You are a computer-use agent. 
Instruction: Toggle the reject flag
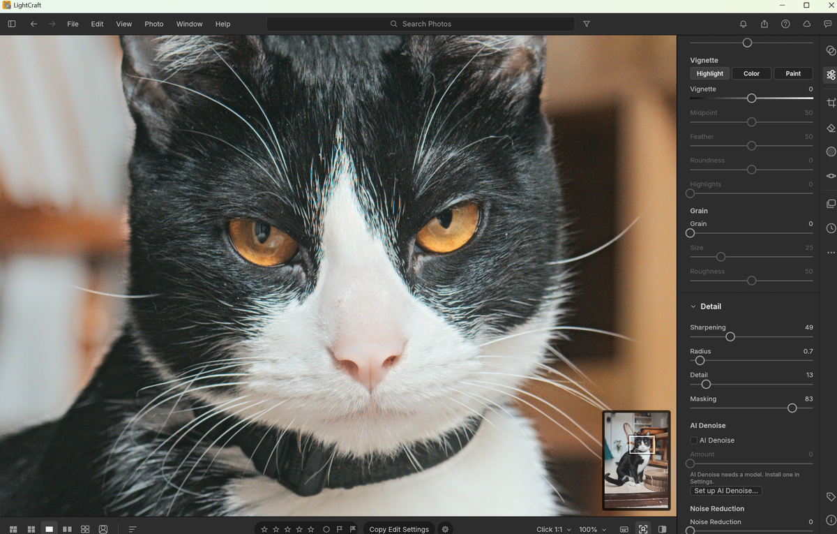click(352, 529)
